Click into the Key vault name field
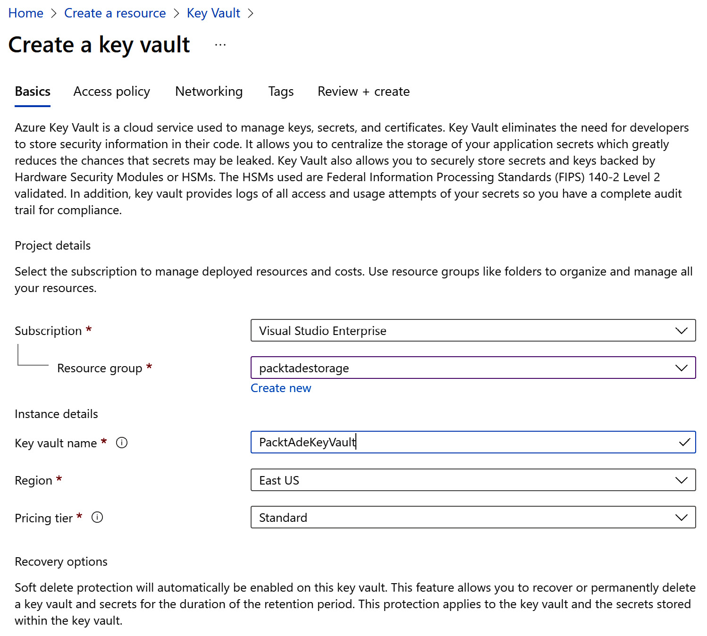707x636 pixels. pyautogui.click(x=463, y=442)
